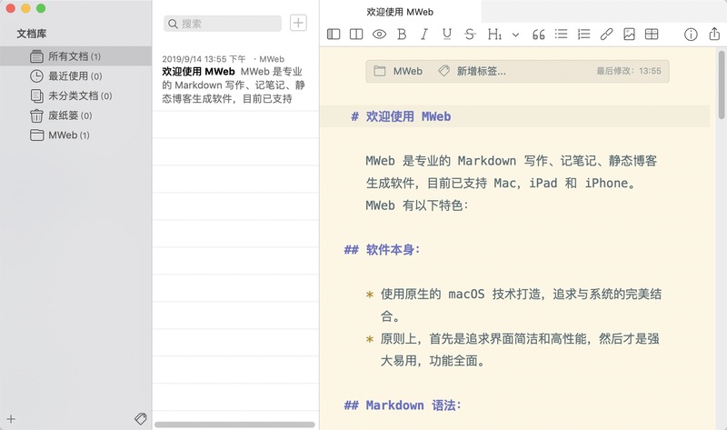Create a new document with plus button
727x430 pixels.
(298, 23)
